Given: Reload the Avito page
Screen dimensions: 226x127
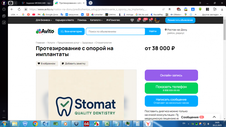Looking at the screenshot, I should [19, 9].
